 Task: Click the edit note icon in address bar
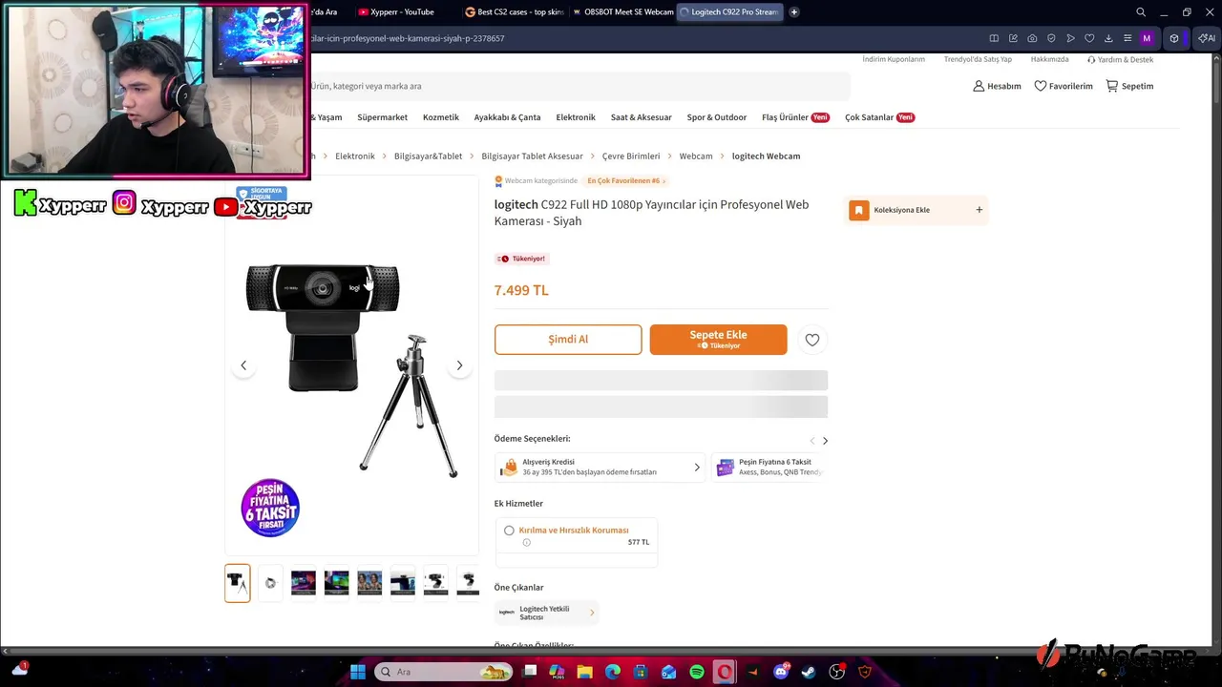[x=1013, y=38]
